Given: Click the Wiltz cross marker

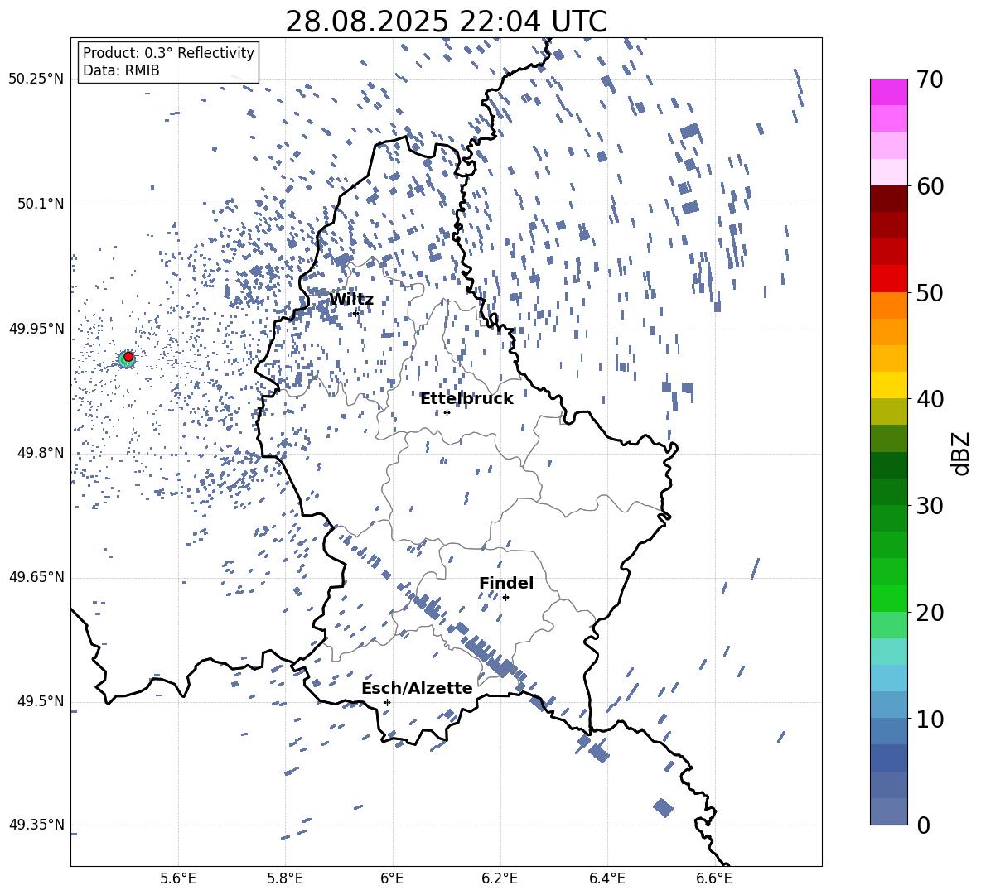Looking at the screenshot, I should 356,312.
